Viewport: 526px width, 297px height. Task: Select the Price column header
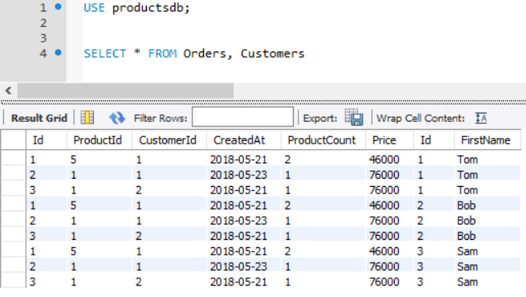tap(384, 140)
